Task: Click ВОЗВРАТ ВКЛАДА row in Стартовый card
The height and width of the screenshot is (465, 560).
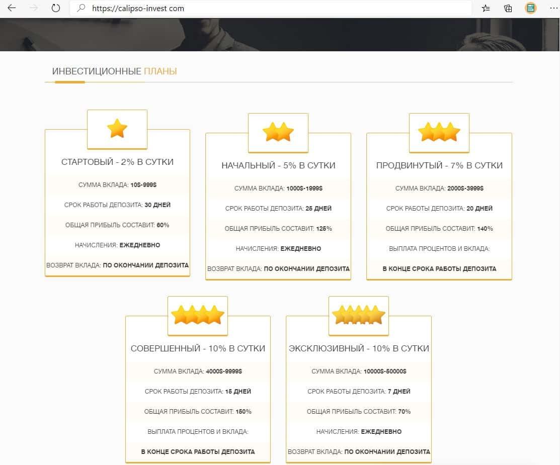Action: point(117,265)
